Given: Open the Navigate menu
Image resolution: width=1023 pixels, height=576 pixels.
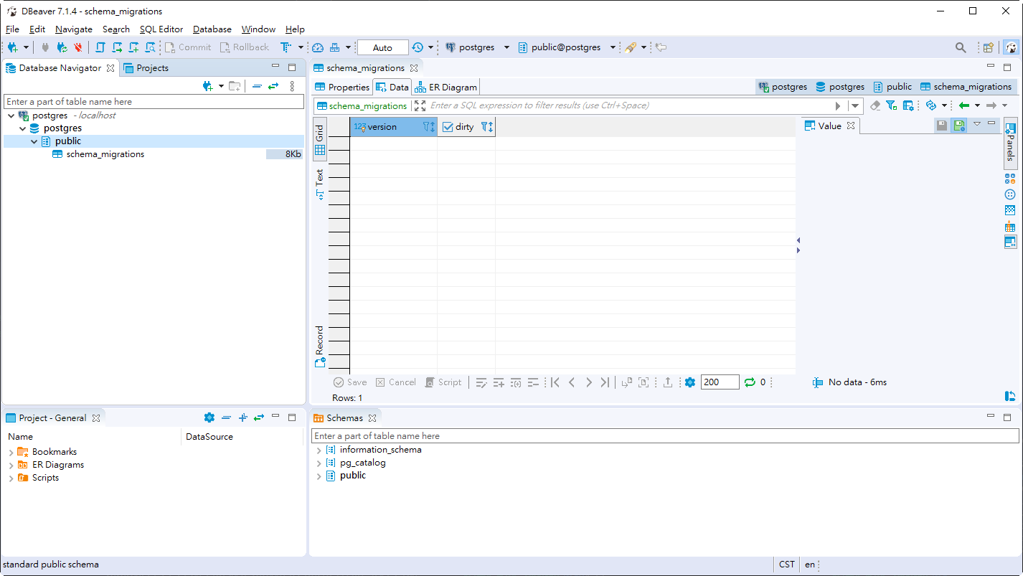Looking at the screenshot, I should 74,29.
